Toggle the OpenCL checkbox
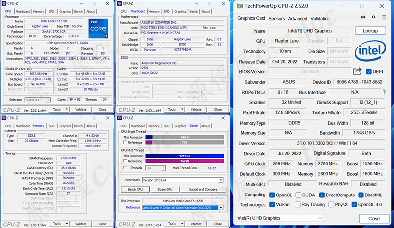Image resolution: width=394 pixels, height=228 pixels. tap(272, 195)
